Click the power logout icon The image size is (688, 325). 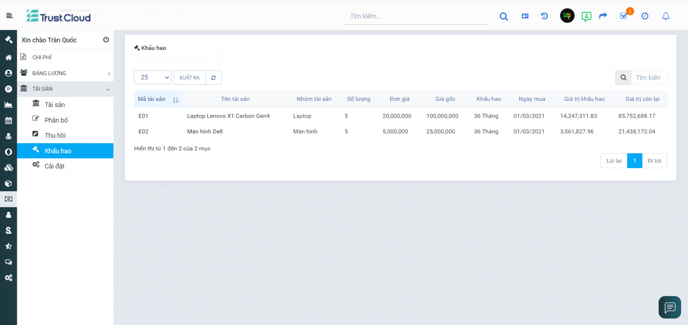[106, 39]
